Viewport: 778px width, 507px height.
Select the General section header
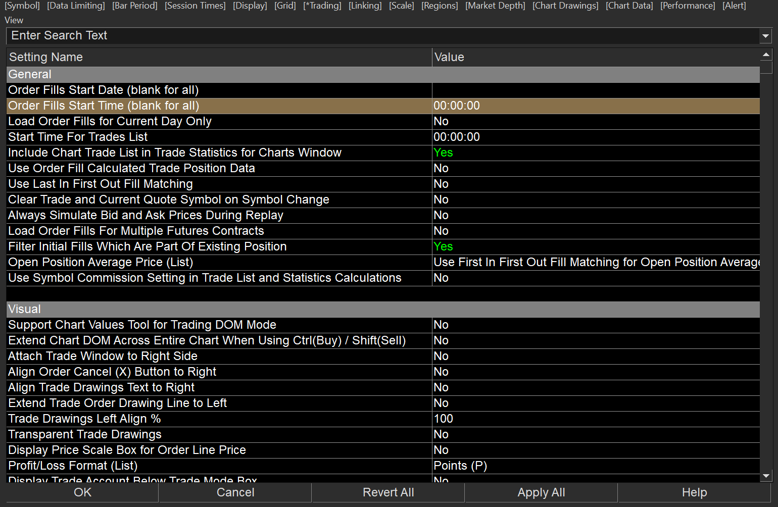point(383,74)
